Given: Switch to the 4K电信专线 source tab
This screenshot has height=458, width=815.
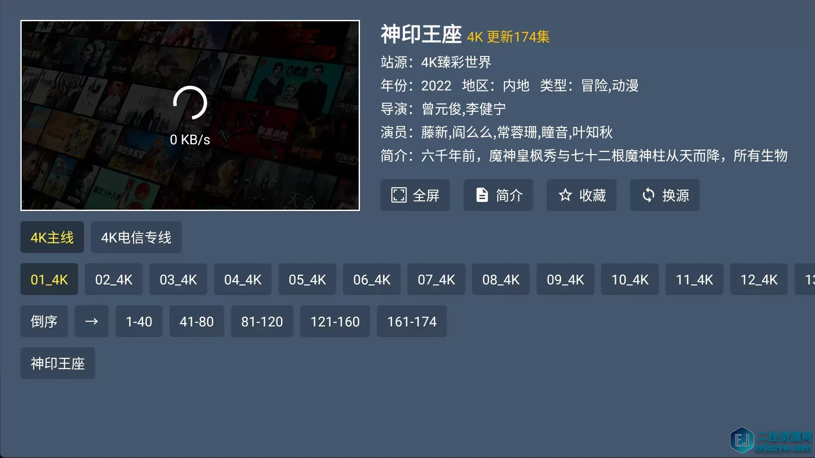Looking at the screenshot, I should pos(136,237).
